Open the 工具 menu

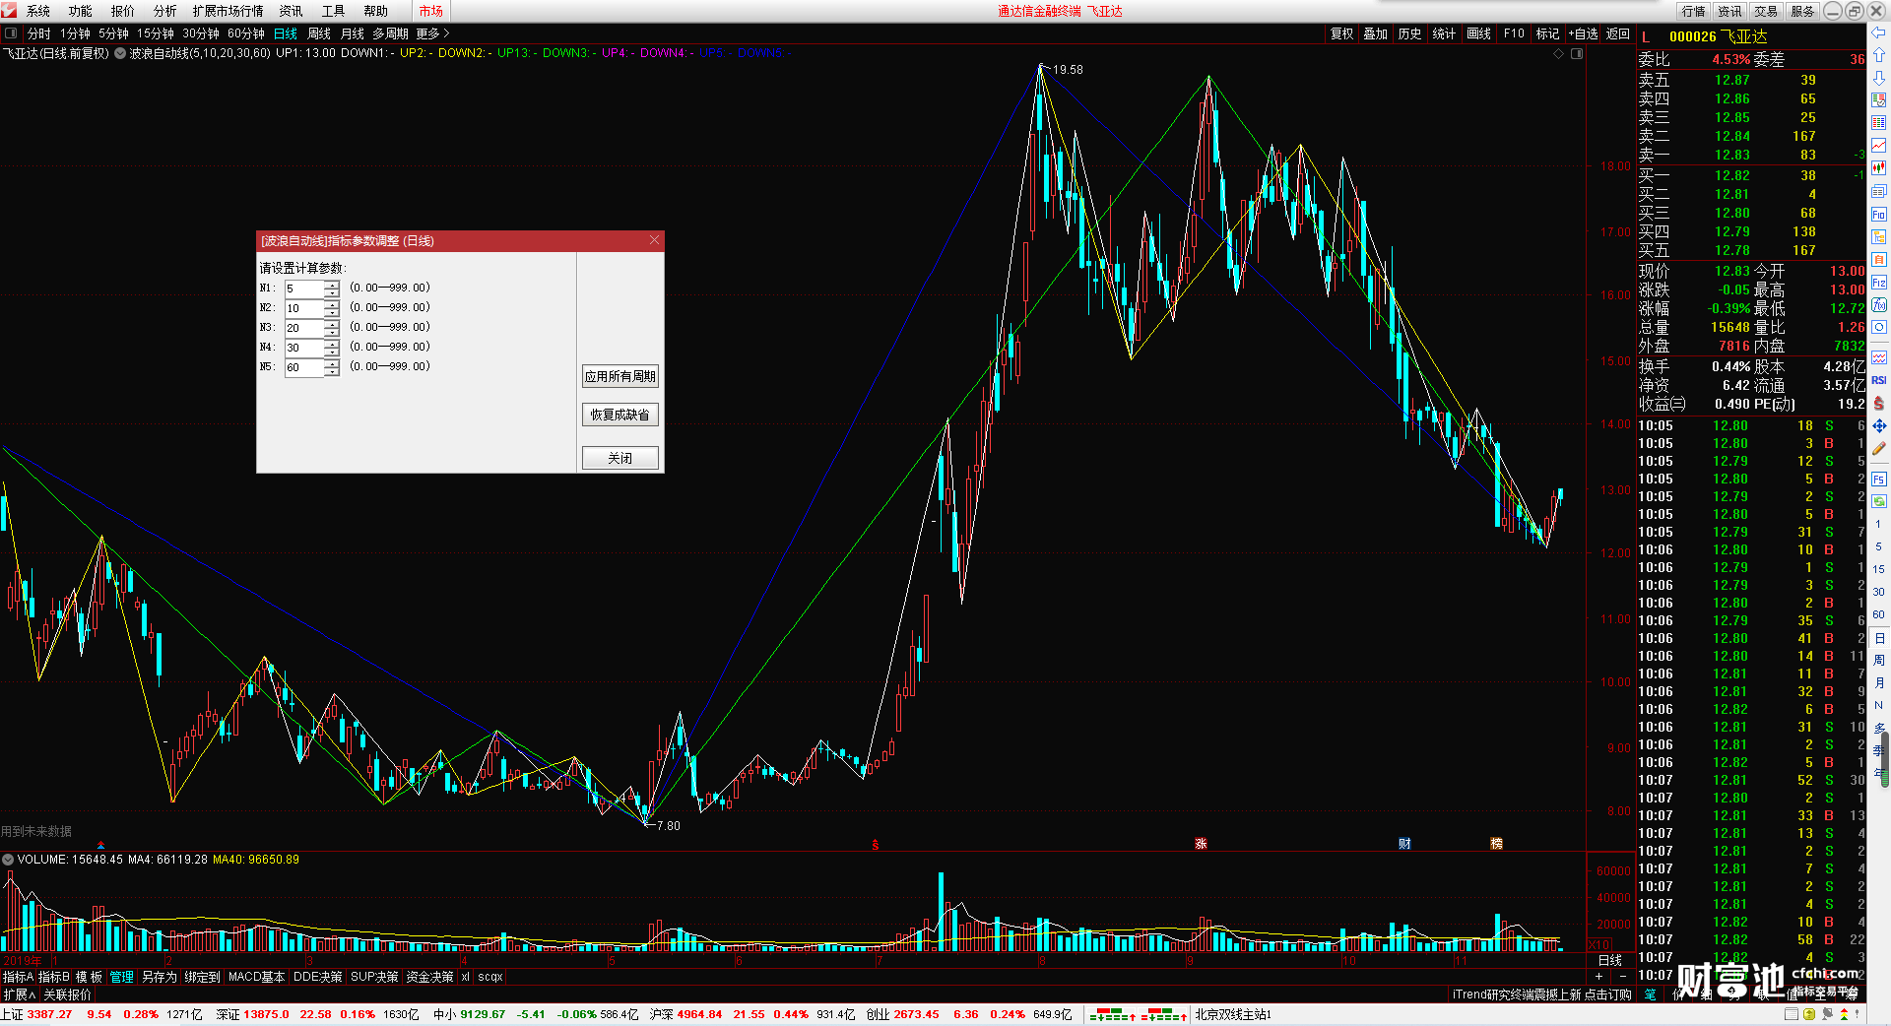coord(334,11)
